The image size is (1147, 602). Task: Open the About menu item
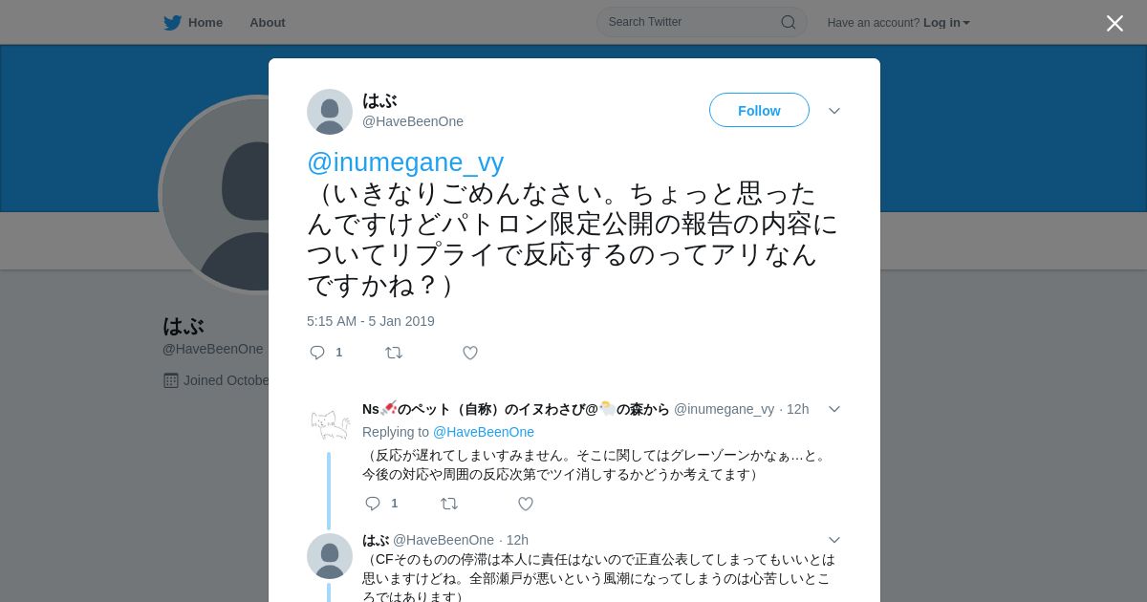coord(268,23)
